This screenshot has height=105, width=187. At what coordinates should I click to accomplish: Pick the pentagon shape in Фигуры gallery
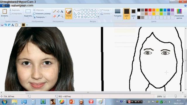82,14
